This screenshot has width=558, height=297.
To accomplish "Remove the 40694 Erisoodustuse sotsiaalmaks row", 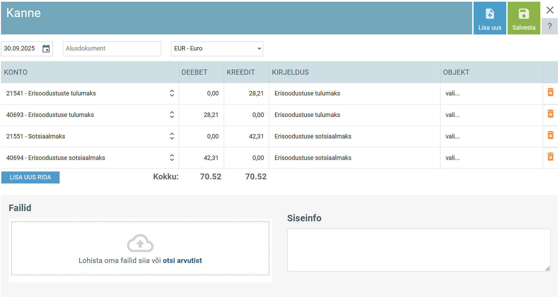I will tap(550, 157).
